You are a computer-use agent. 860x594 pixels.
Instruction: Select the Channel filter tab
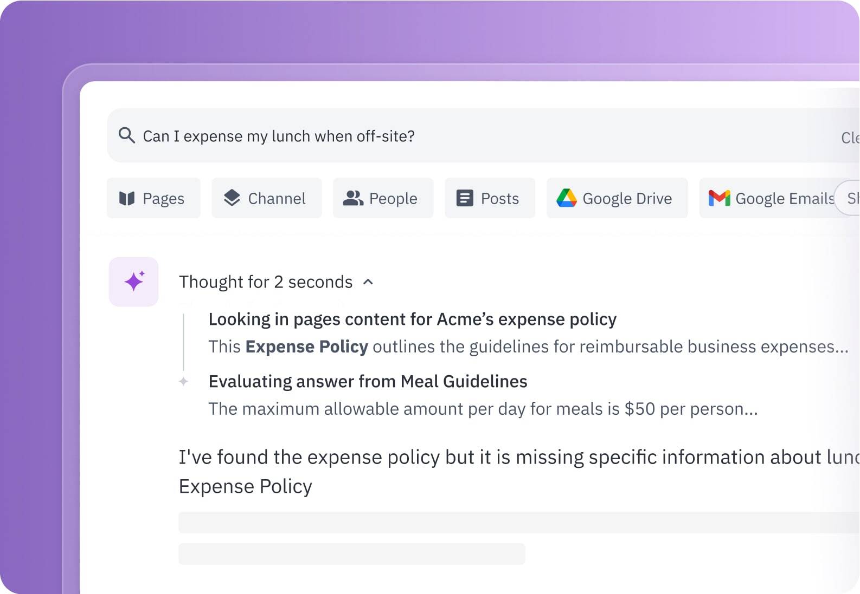266,198
